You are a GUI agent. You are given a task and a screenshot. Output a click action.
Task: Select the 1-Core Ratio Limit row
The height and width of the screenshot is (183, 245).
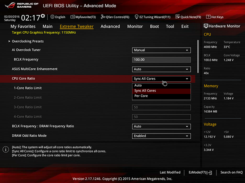tap(98, 88)
